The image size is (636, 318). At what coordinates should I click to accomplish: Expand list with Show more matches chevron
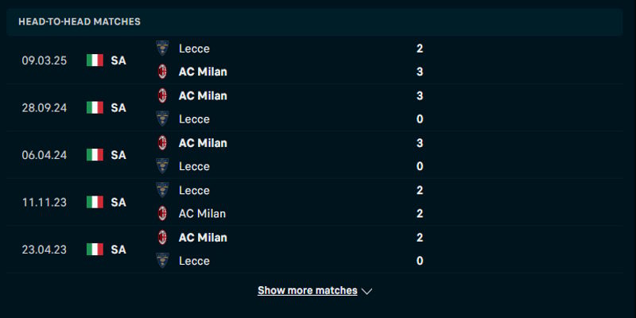pyautogui.click(x=366, y=291)
